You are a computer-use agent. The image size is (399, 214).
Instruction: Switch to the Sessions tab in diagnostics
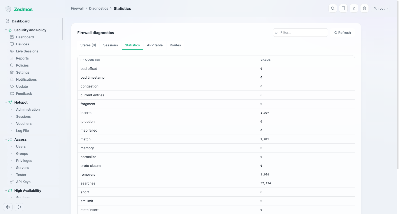pos(111,45)
